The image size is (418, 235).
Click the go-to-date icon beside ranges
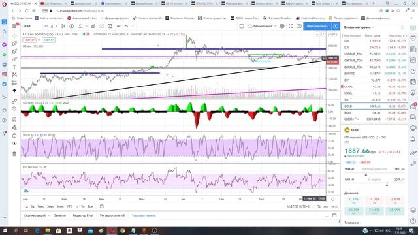click(102, 206)
